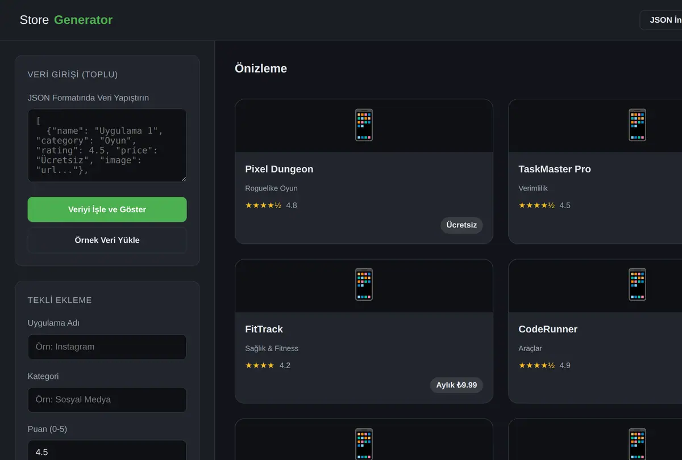Select the CodeRunner card's phone icon
Image resolution: width=682 pixels, height=460 pixels.
637,285
